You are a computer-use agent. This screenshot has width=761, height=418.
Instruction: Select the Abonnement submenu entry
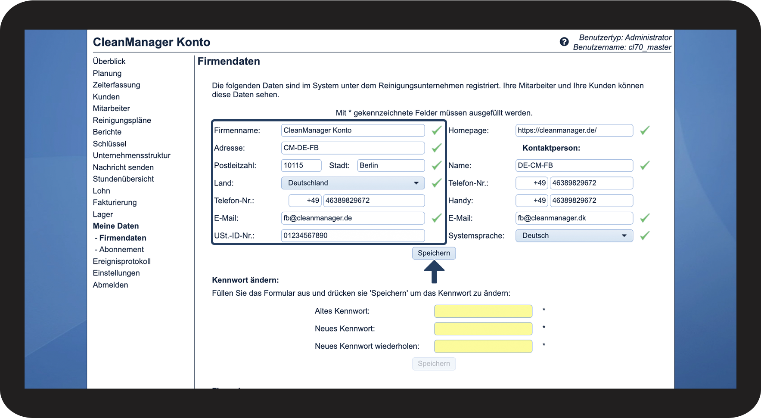[121, 250]
